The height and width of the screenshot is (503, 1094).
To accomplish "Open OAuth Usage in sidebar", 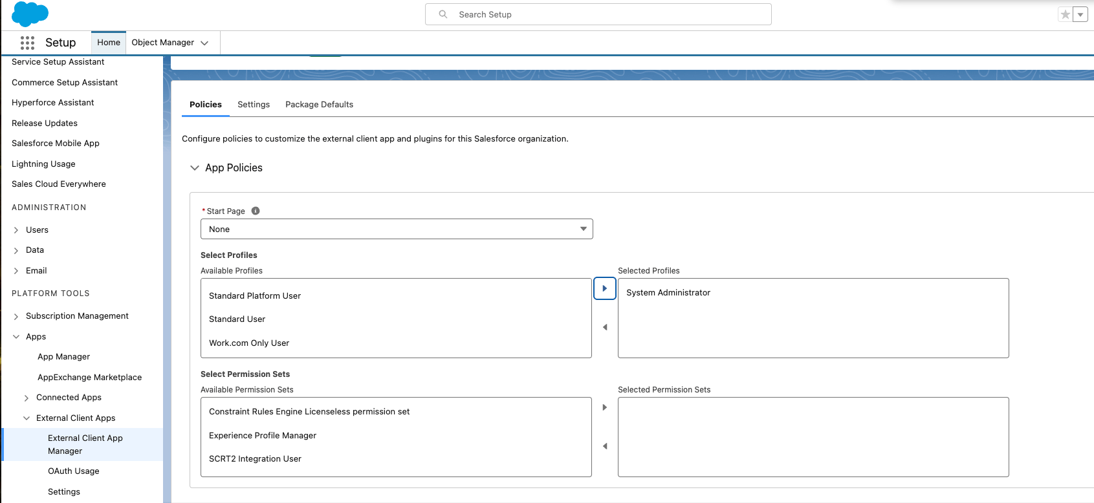I will click(74, 471).
